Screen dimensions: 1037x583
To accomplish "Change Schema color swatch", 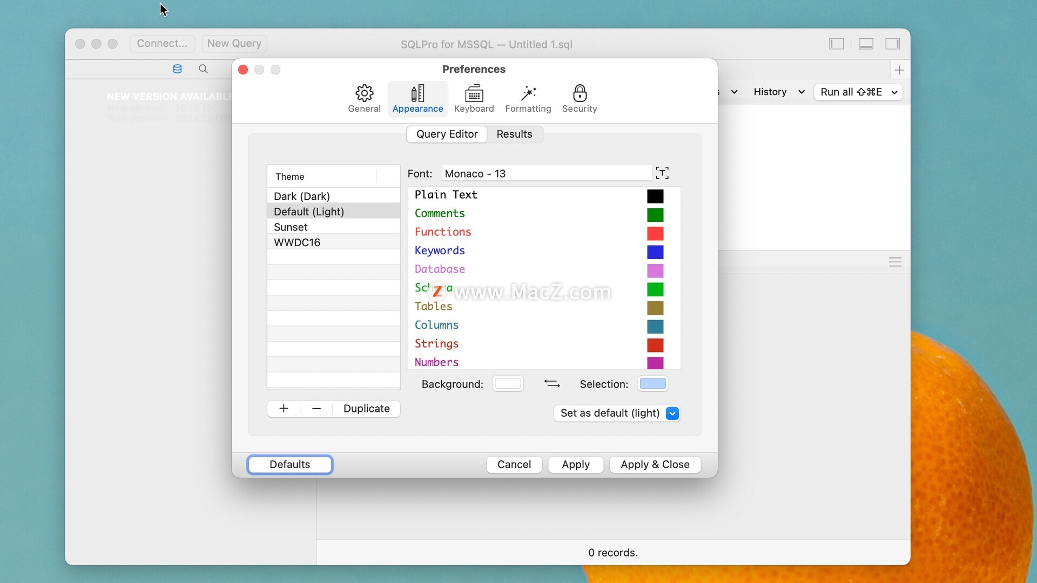I will pyautogui.click(x=655, y=289).
